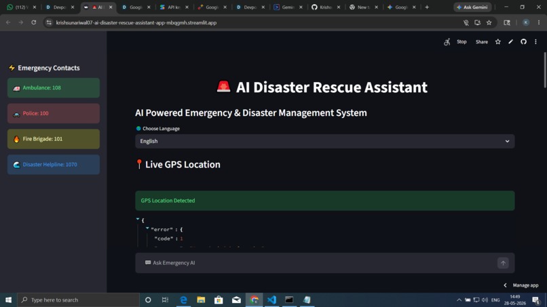This screenshot has width=547, height=307.
Task: Open the terminal icon on the taskbar
Action: tap(289, 300)
